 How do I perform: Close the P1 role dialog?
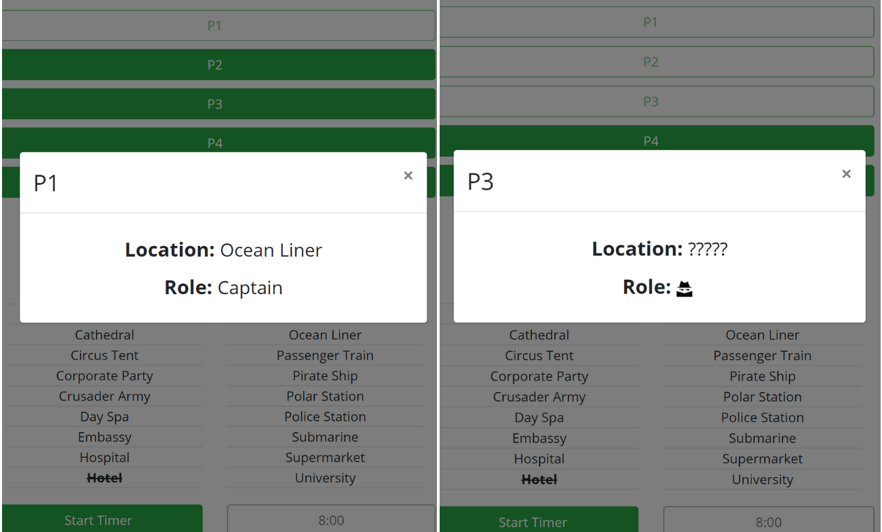coord(408,176)
